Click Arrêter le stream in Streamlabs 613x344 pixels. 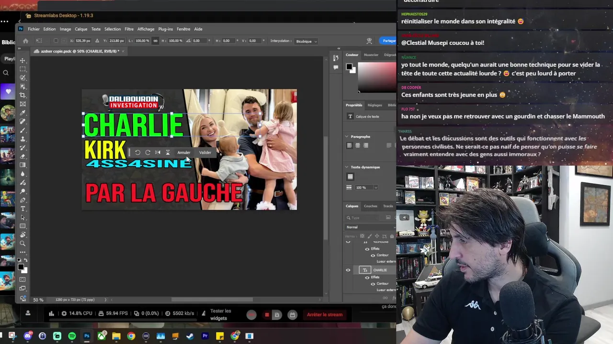(325, 314)
